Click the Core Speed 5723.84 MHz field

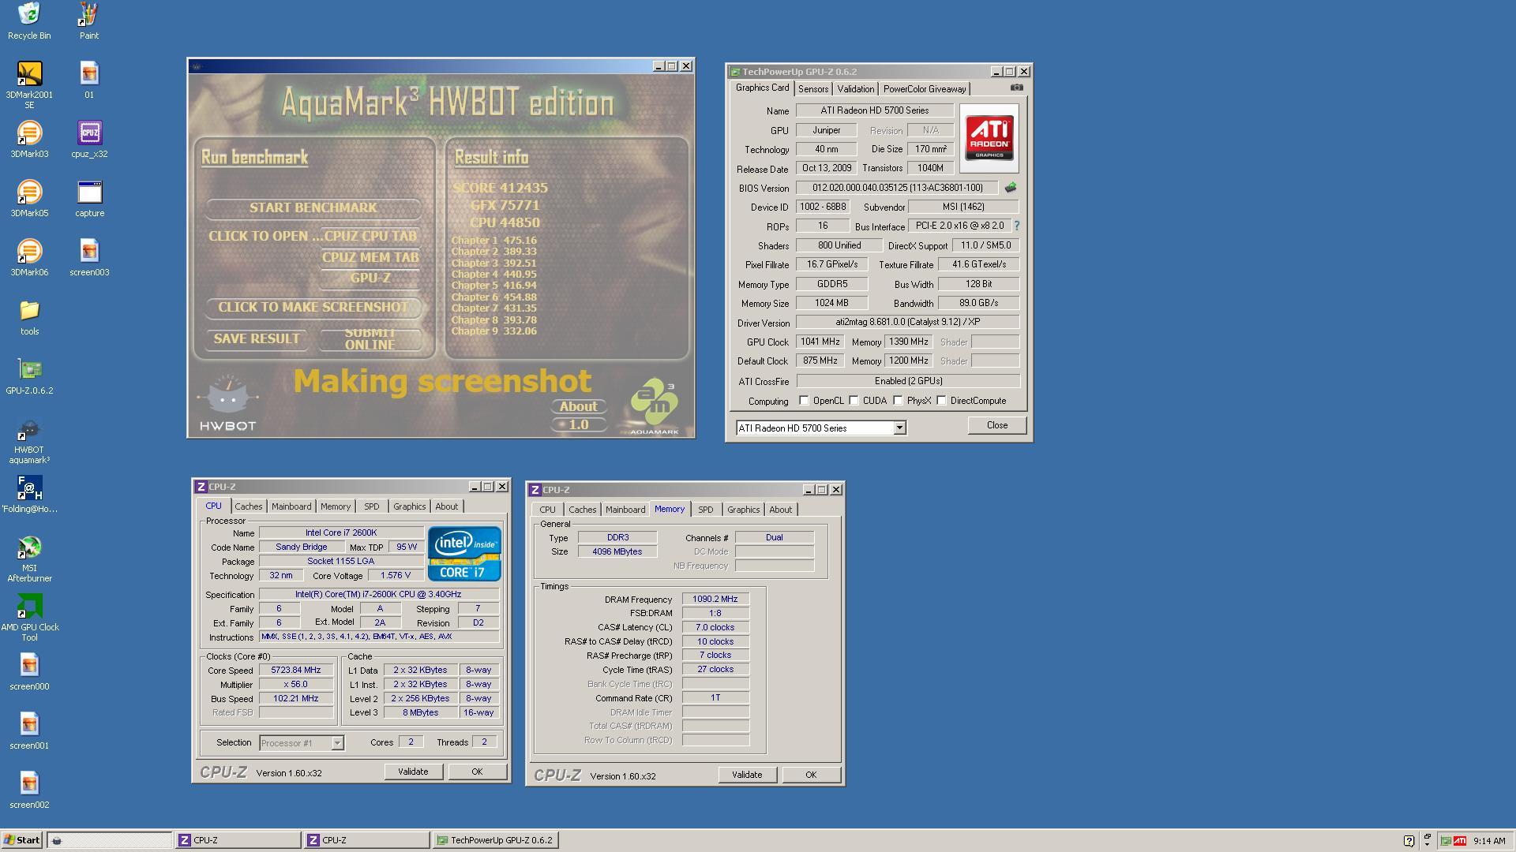coord(295,670)
